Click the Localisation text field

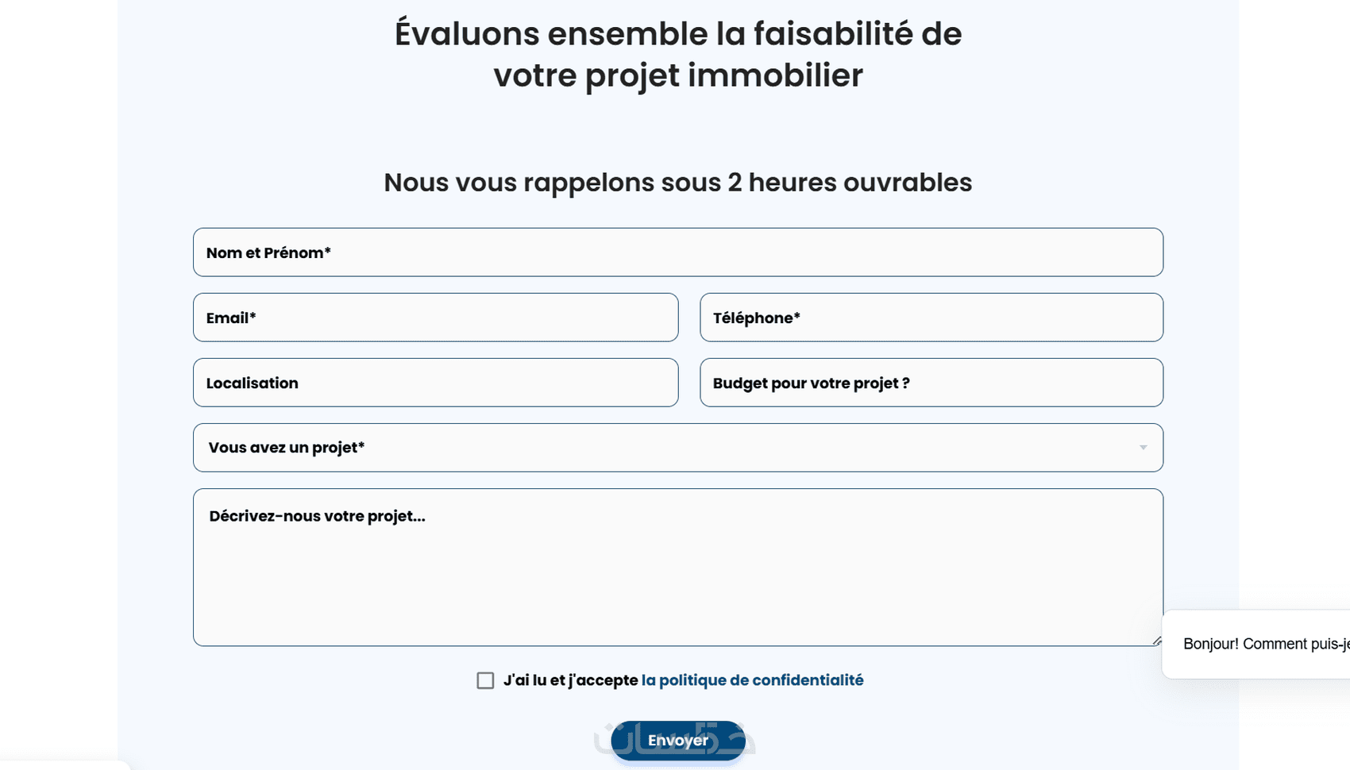pos(435,383)
